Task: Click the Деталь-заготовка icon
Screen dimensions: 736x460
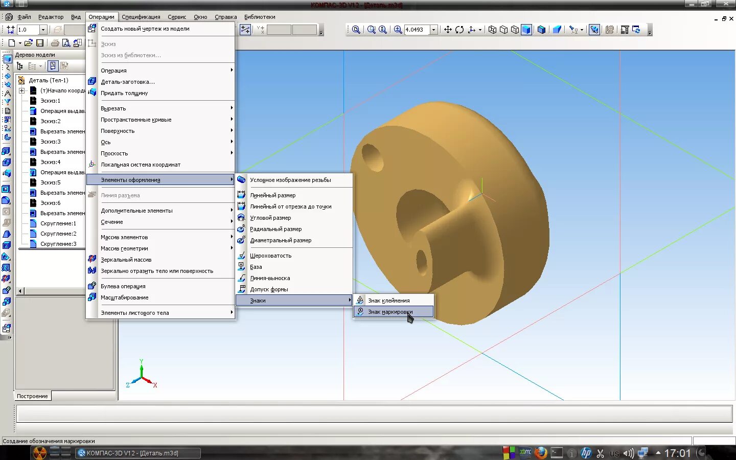Action: [92, 82]
